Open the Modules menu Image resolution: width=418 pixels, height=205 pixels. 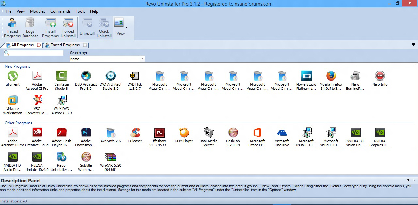click(x=38, y=11)
